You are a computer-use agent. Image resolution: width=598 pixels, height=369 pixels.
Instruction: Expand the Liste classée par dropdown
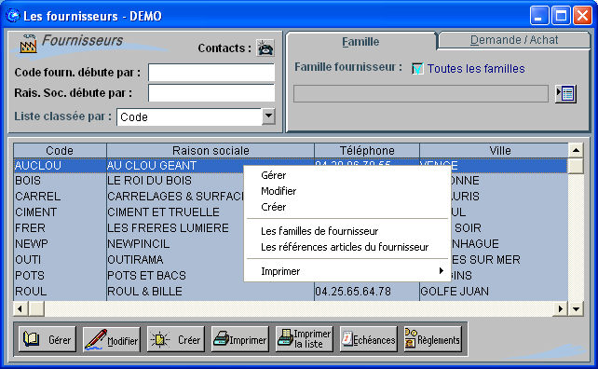[x=268, y=116]
